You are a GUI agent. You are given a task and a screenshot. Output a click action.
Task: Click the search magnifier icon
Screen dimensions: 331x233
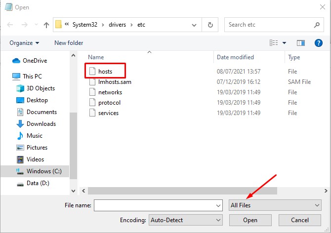[x=317, y=24]
